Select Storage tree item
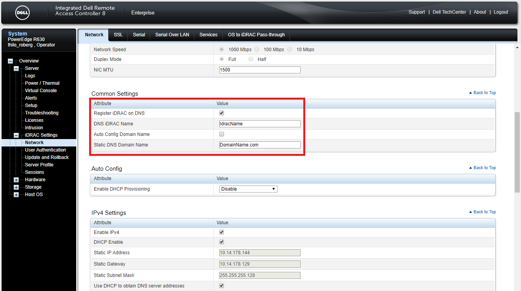The width and height of the screenshot is (521, 291). coord(33,187)
